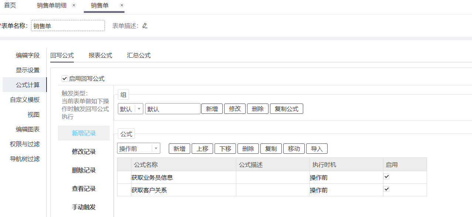This screenshot has height=217, width=472.
Task: Select the 销售单 tab
Action: pyautogui.click(x=100, y=6)
